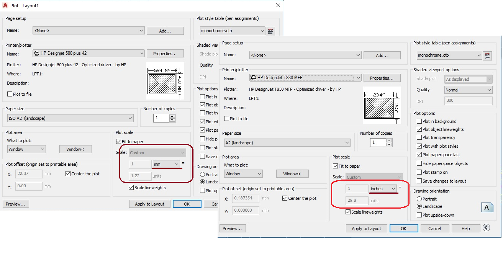Click the collapse dialog arrow icon beside Help
This screenshot has width=503, height=276.
(486, 228)
